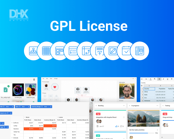Image resolution: width=174 pixels, height=139 pixels.
Task: Remove the Inventory Margin chip with X
Action: 51,106
